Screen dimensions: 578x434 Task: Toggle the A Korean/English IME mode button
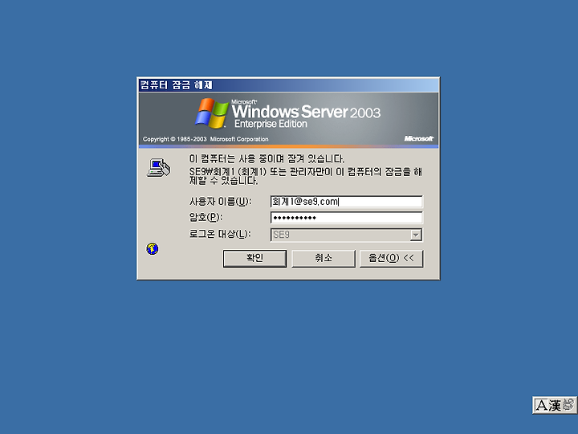coord(542,405)
